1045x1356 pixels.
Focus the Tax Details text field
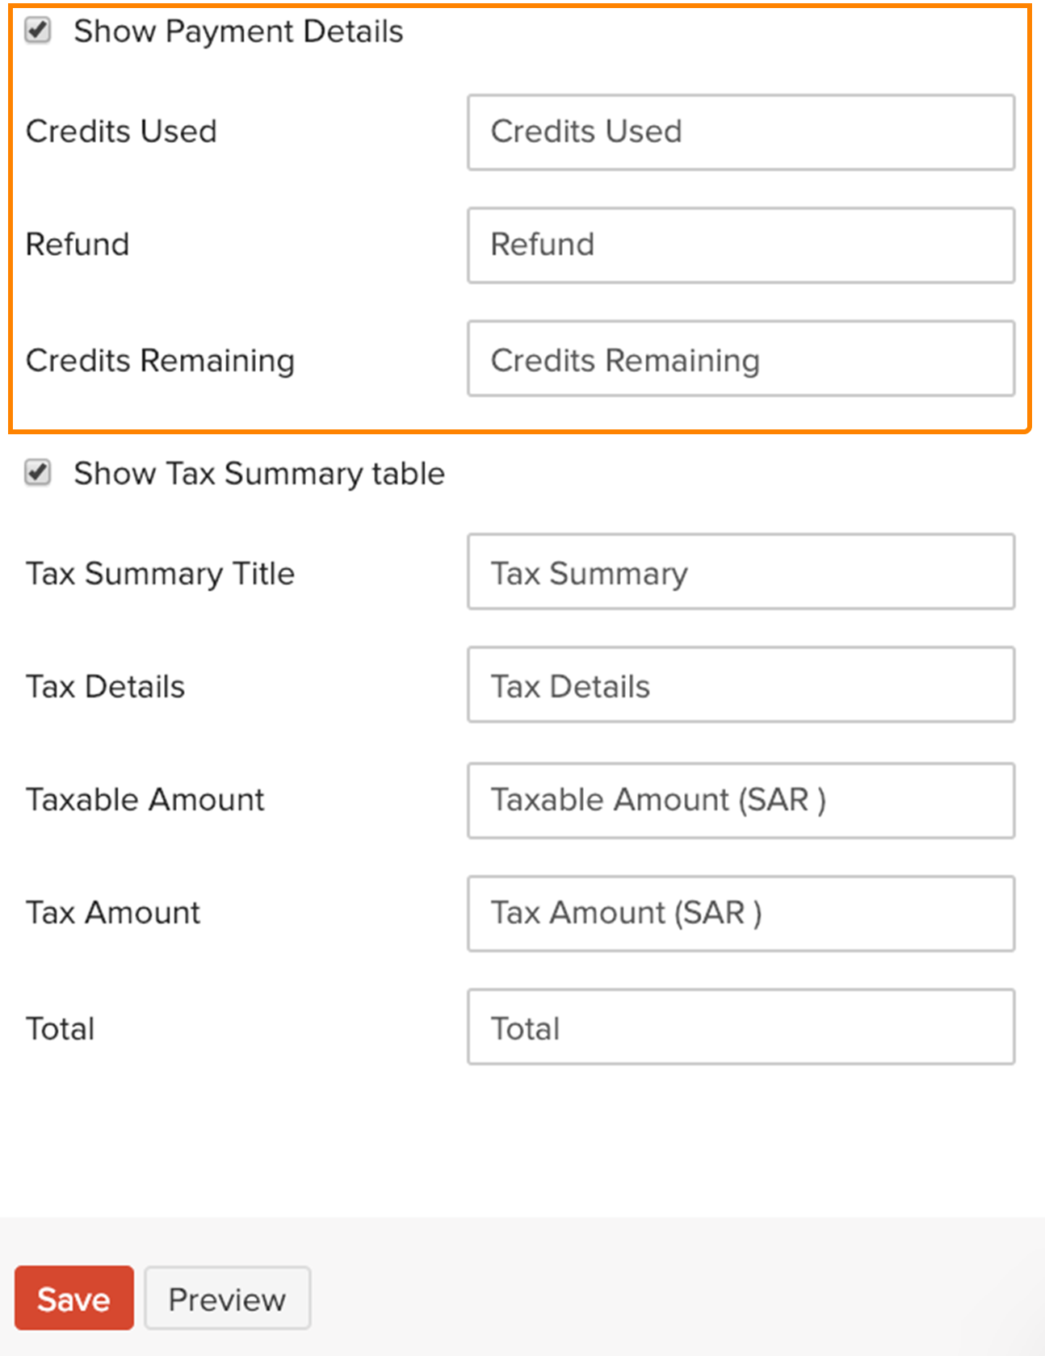[741, 684]
